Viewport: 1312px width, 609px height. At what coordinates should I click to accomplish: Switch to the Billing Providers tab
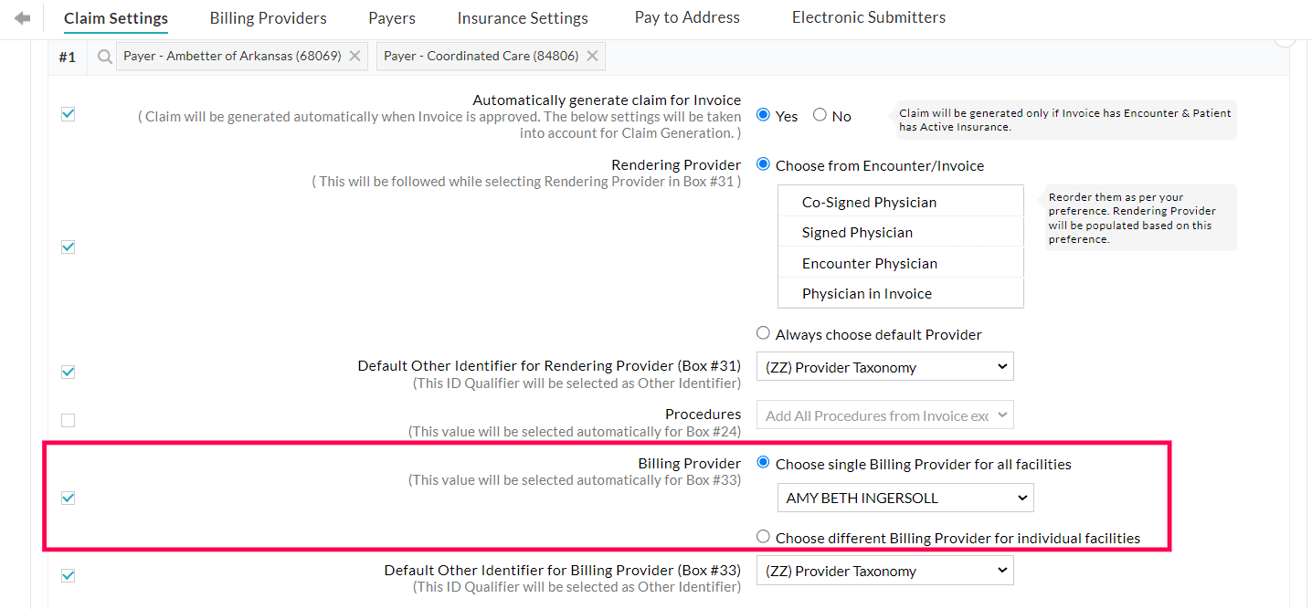(268, 18)
